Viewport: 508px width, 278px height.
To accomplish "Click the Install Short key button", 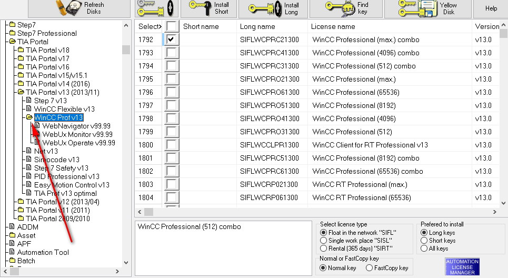I will tap(208, 8).
